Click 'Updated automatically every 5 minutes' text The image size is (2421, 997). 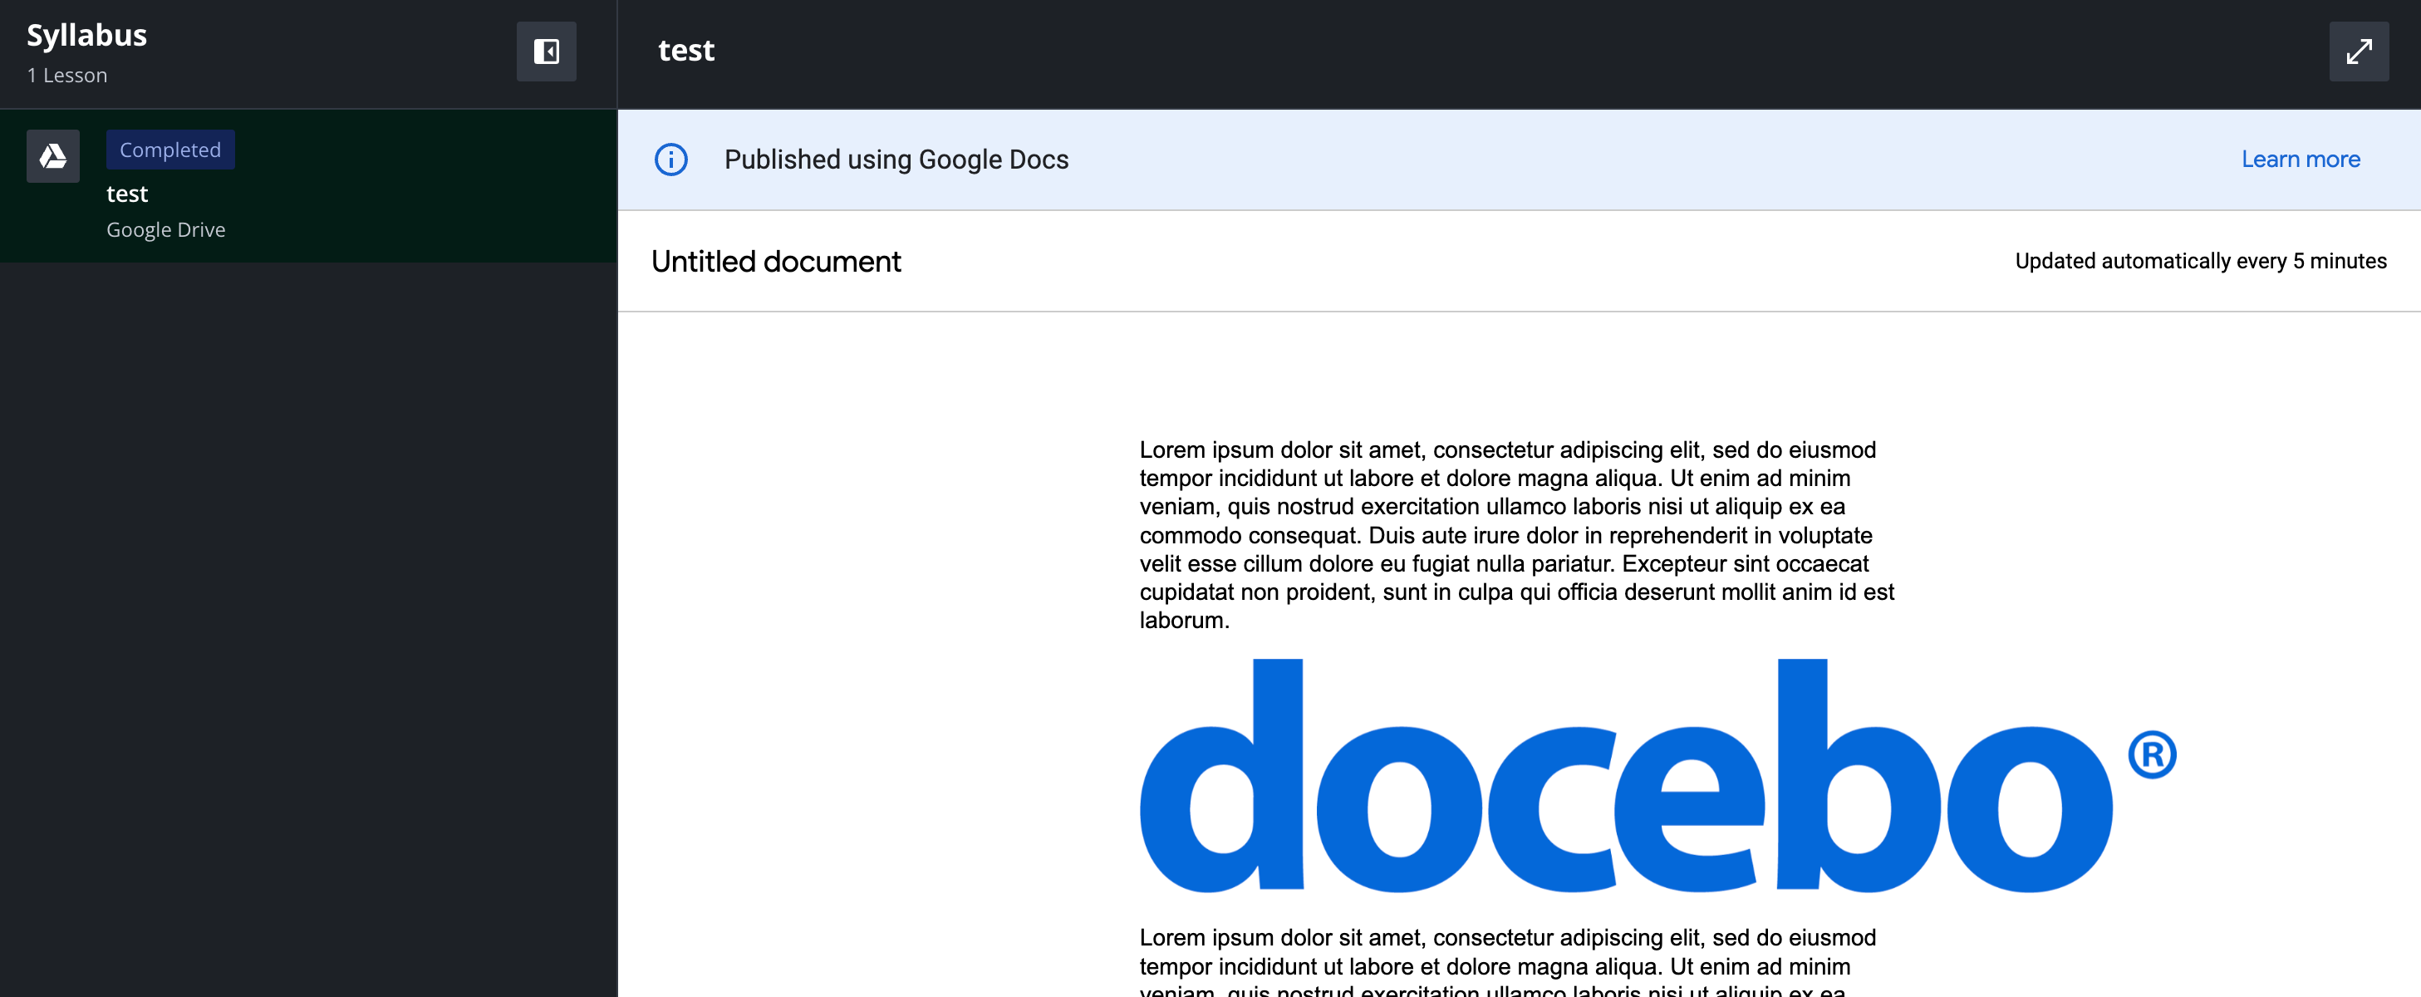click(x=2200, y=261)
